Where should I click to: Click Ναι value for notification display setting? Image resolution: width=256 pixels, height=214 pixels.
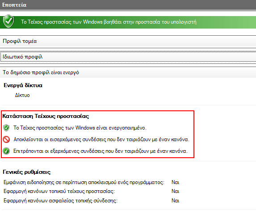click(175, 182)
